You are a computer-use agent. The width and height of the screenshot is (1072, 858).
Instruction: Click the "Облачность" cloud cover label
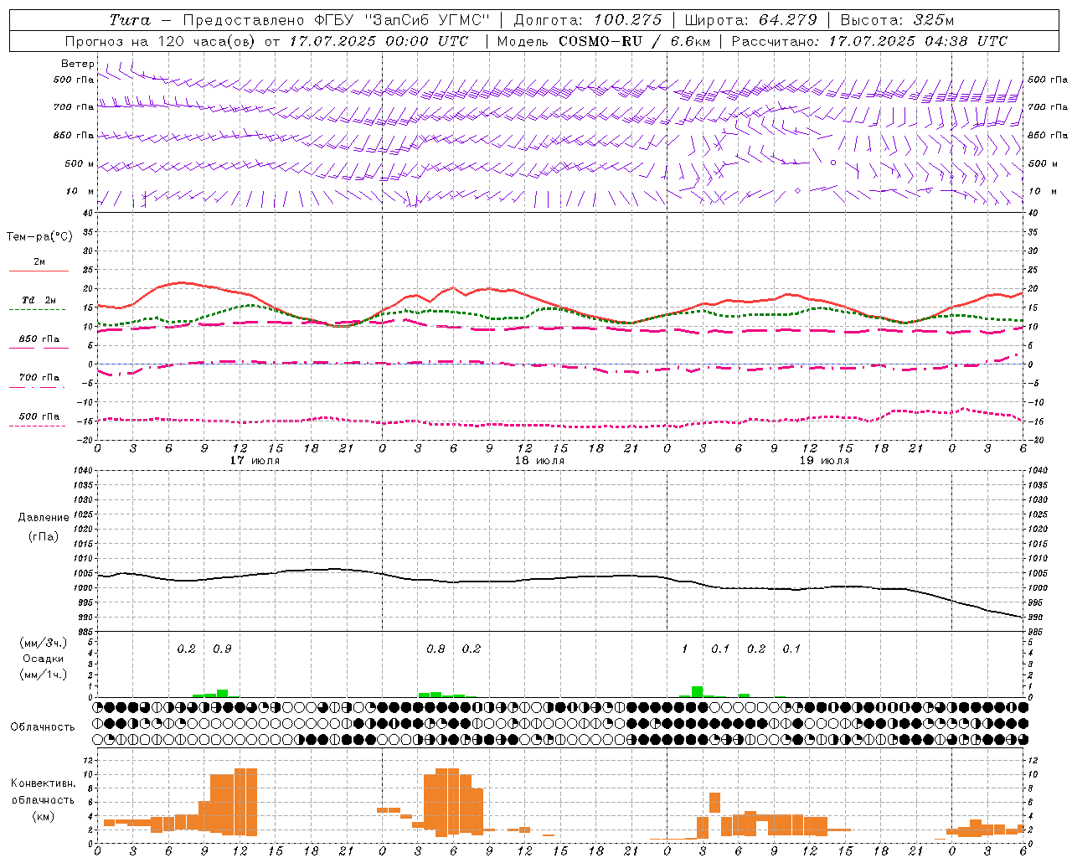[x=43, y=726]
